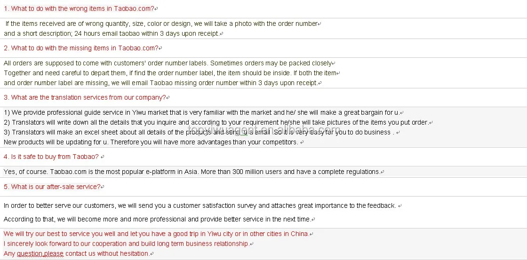Click the 'What is our after-sale service?' heading
The width and height of the screenshot is (527, 260).
(52, 187)
